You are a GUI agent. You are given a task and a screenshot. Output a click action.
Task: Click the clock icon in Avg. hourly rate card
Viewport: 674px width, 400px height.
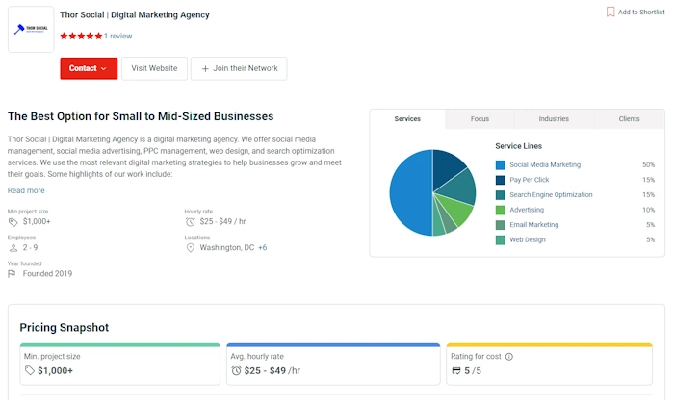point(236,371)
